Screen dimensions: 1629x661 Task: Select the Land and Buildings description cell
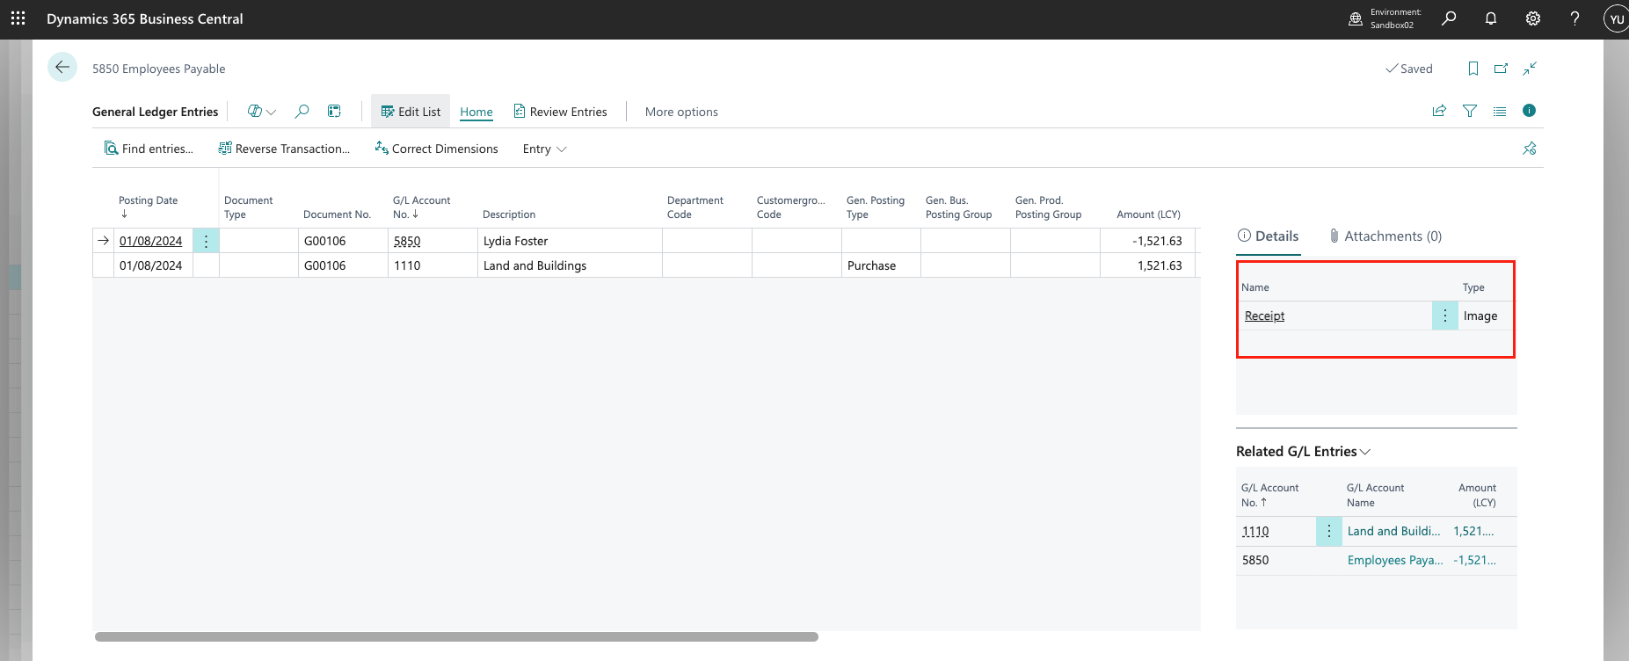570,265
